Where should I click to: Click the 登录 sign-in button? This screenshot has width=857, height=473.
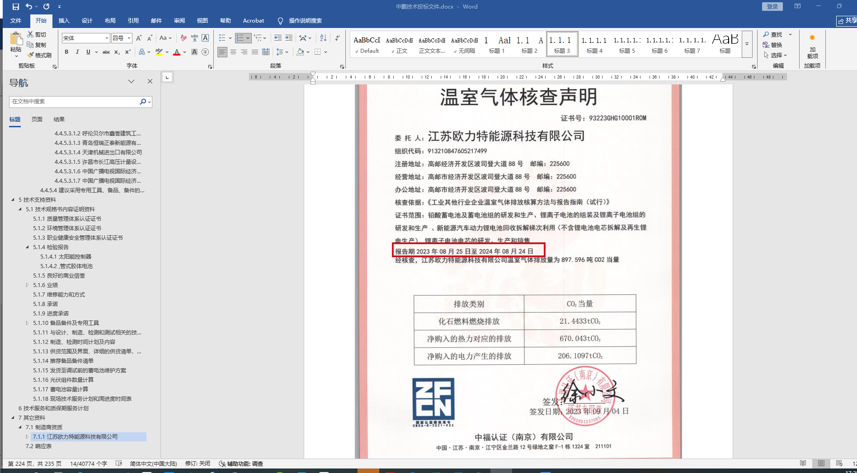coord(772,6)
